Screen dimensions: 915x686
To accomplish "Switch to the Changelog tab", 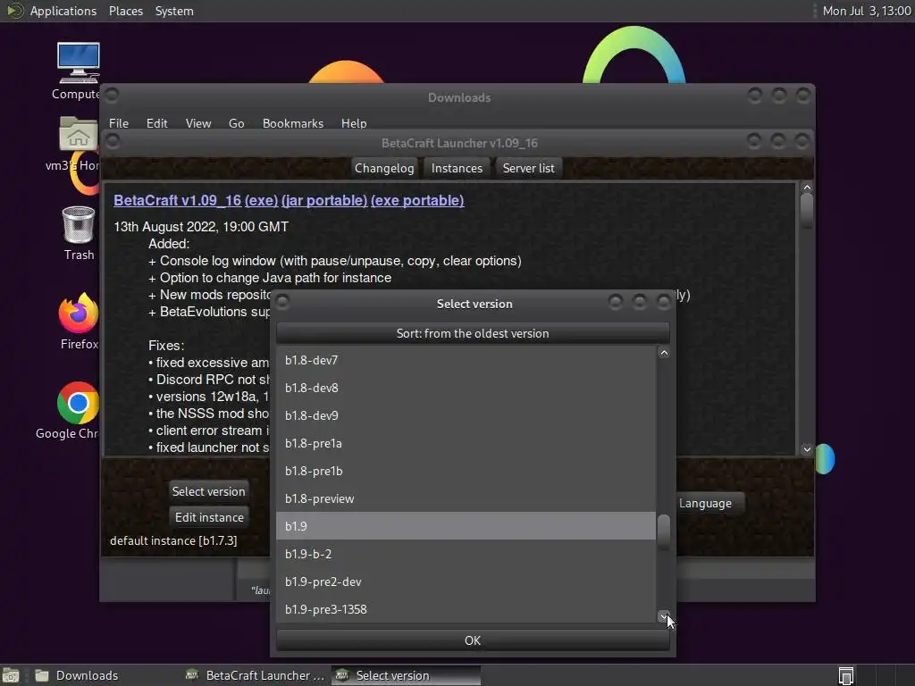I will tap(384, 168).
